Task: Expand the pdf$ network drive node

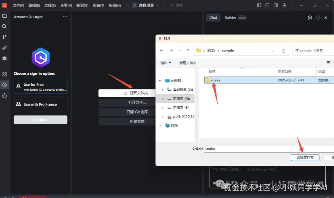Action: (162, 117)
